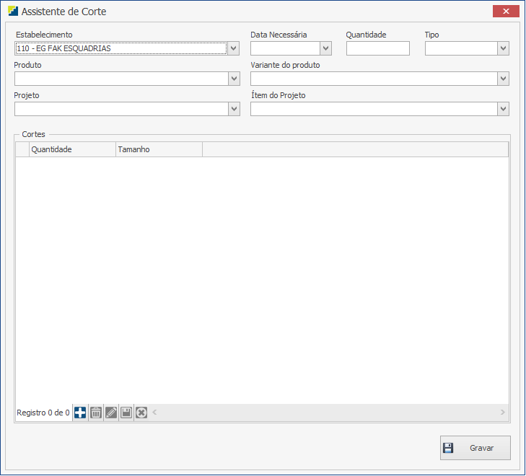Click the app icon in title bar
Viewport: 526px width, 476px height.
pyautogui.click(x=13, y=12)
